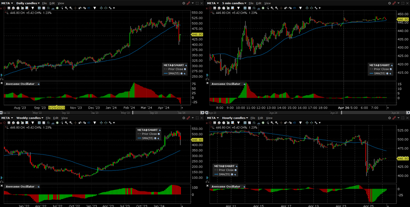Open Hourly candles timeframe dropdown

[235, 118]
